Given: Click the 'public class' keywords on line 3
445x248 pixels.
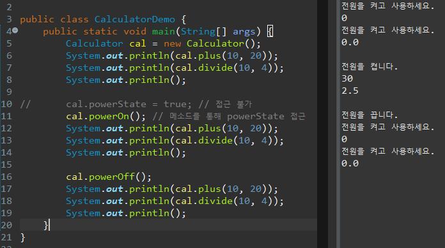Looking at the screenshot, I should pos(54,19).
